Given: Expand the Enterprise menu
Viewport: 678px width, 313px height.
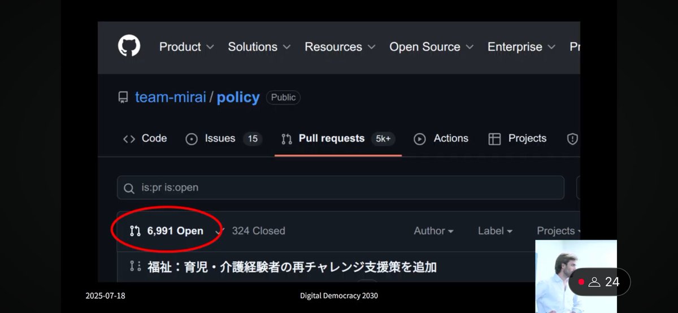Looking at the screenshot, I should pyautogui.click(x=521, y=47).
